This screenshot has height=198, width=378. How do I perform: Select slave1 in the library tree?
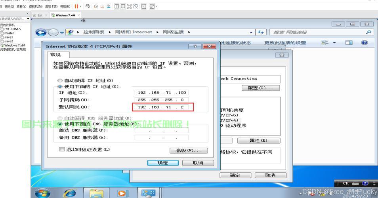pos(7,37)
